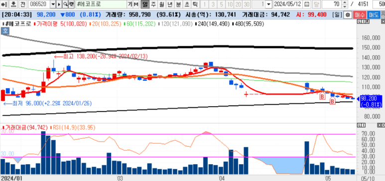Click the blue 매도 (sell) button
The image size is (385, 181).
(x=373, y=15)
